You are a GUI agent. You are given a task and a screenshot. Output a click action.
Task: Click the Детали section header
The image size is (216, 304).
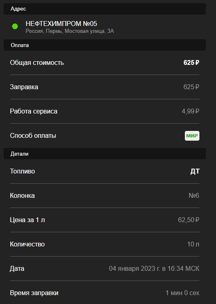[105, 154]
